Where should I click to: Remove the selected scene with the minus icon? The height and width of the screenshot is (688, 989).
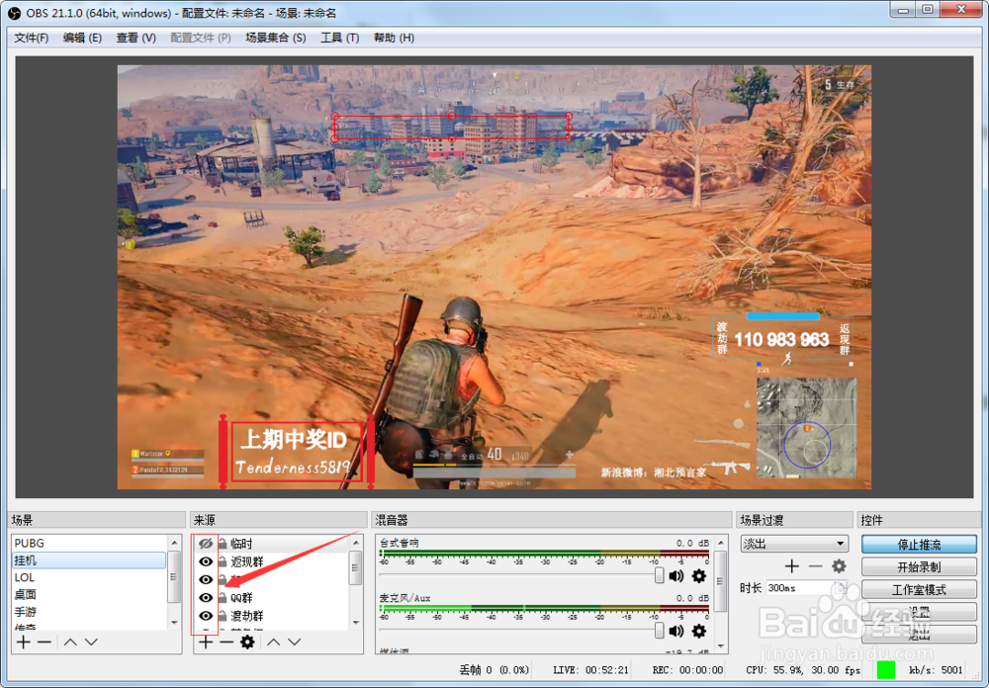[45, 642]
